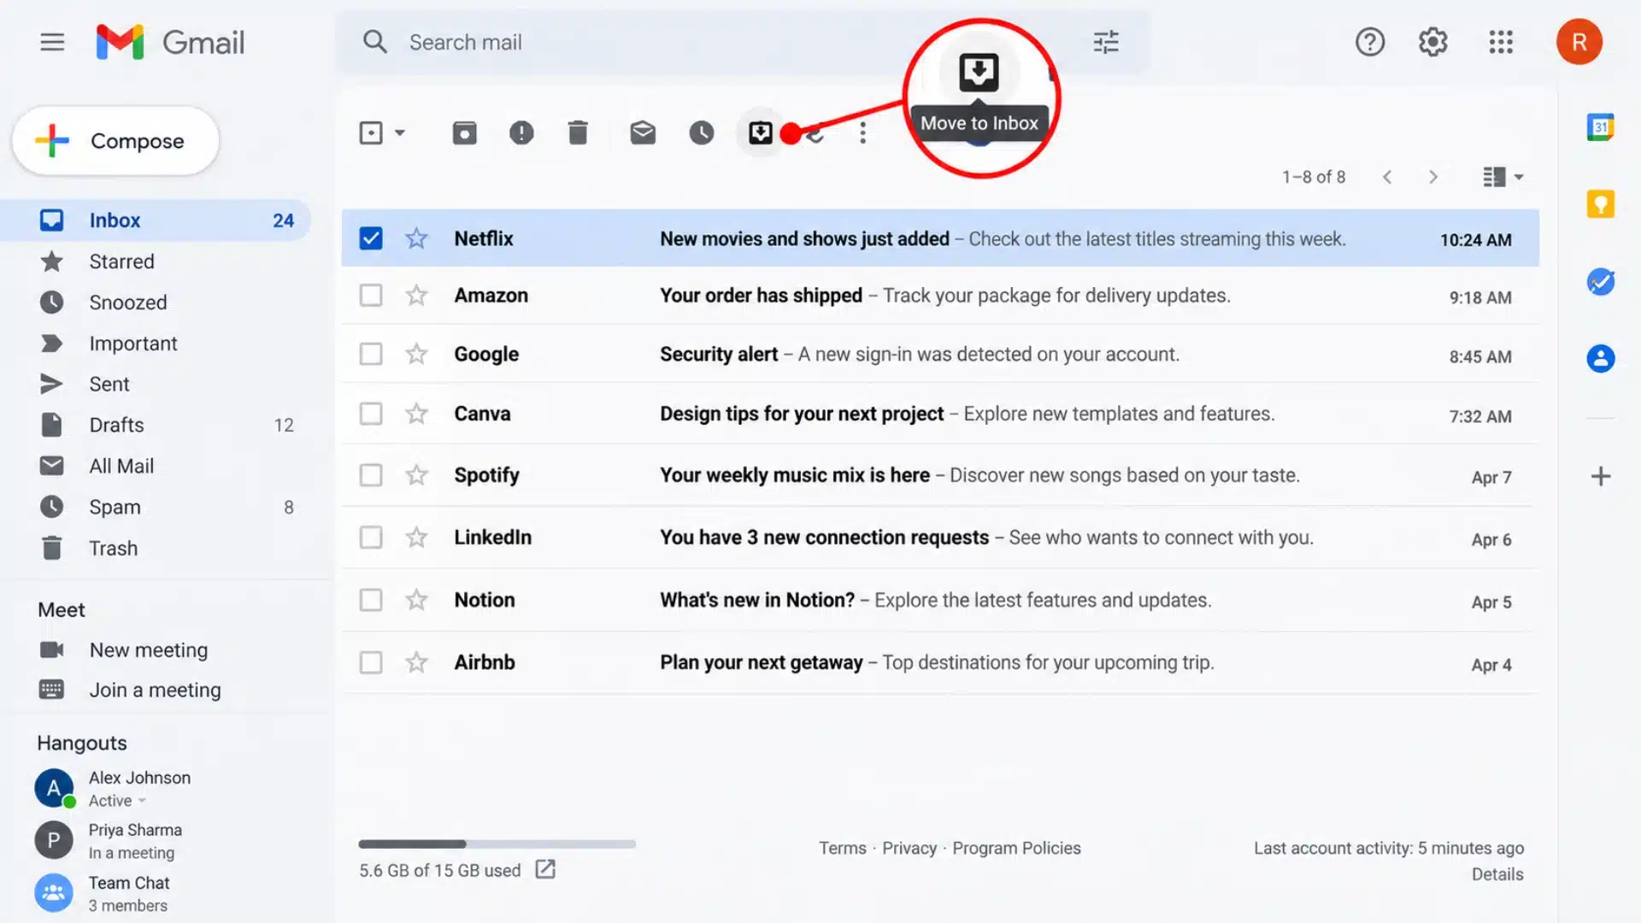Open Settings gear icon

pyautogui.click(x=1432, y=42)
